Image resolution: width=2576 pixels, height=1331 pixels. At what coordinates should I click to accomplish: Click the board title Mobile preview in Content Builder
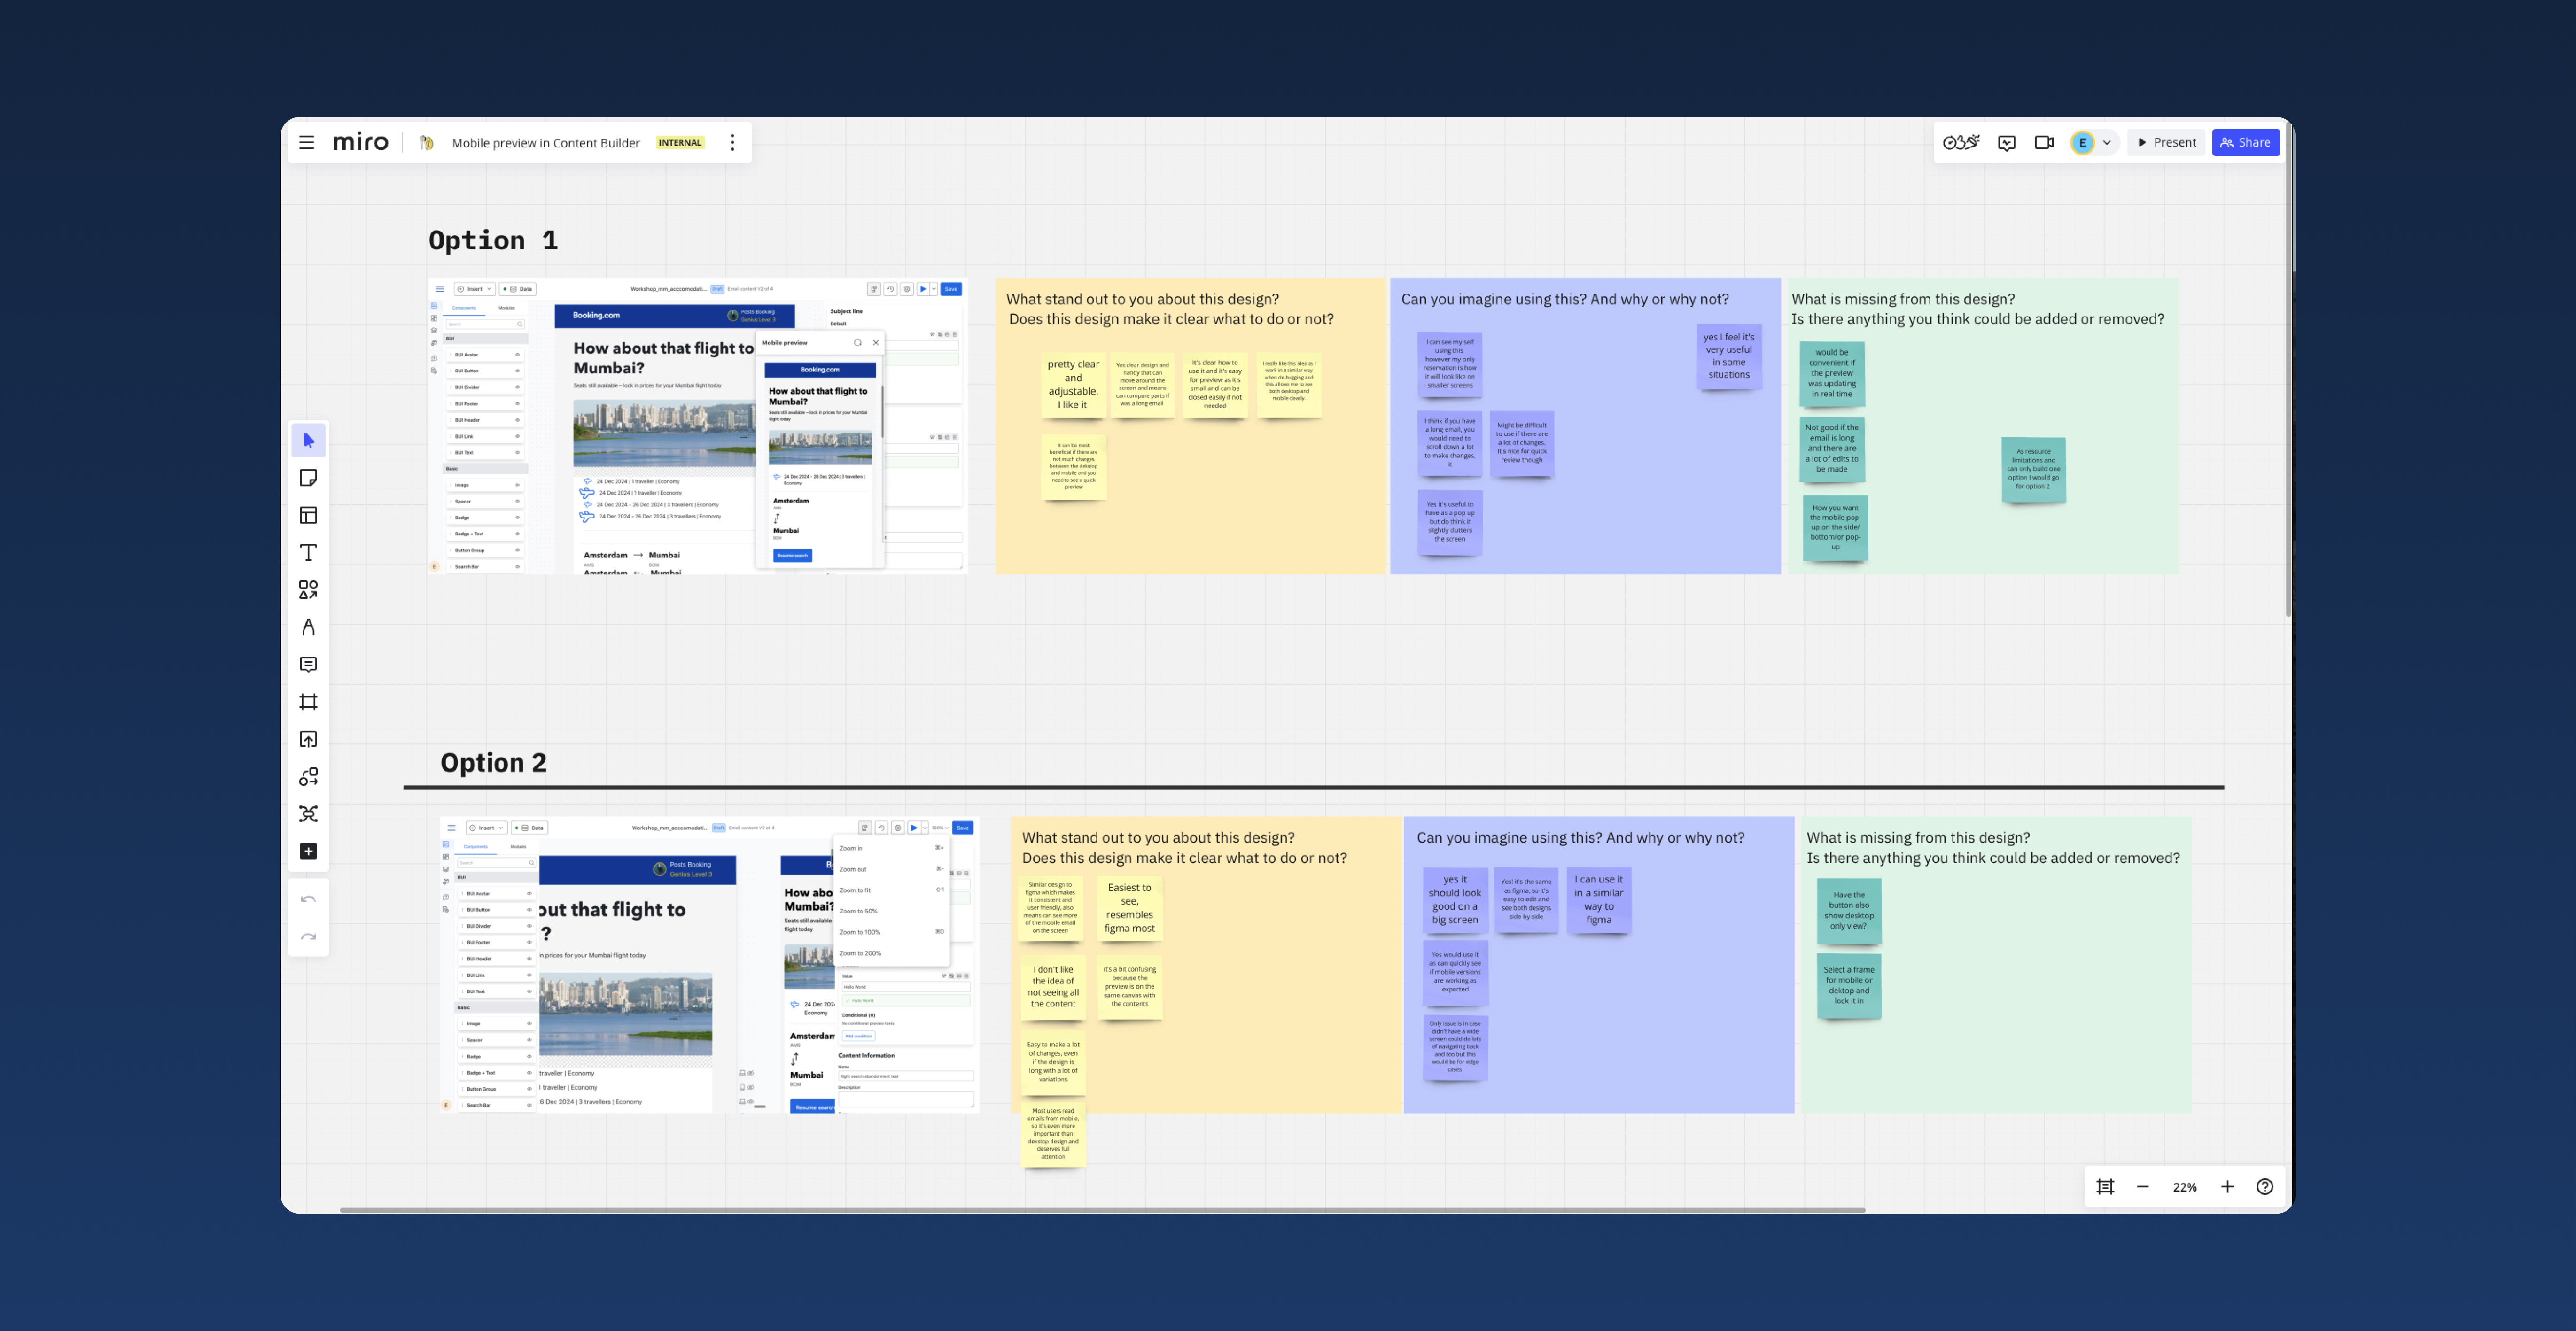[545, 143]
